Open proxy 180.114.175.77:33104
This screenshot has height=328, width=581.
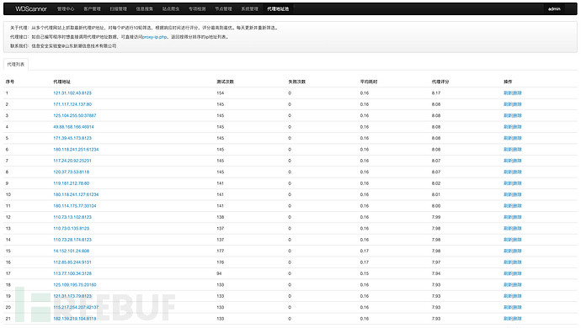pos(75,206)
